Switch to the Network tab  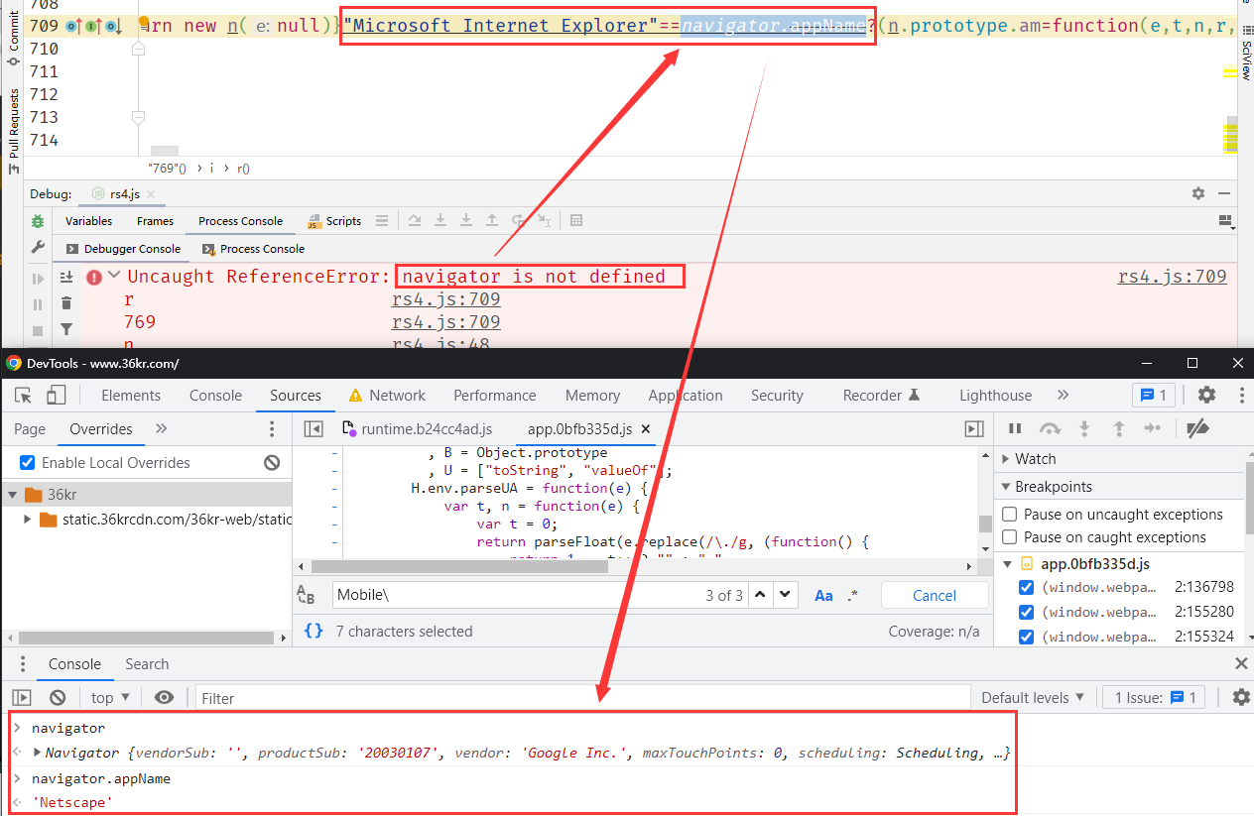[397, 396]
